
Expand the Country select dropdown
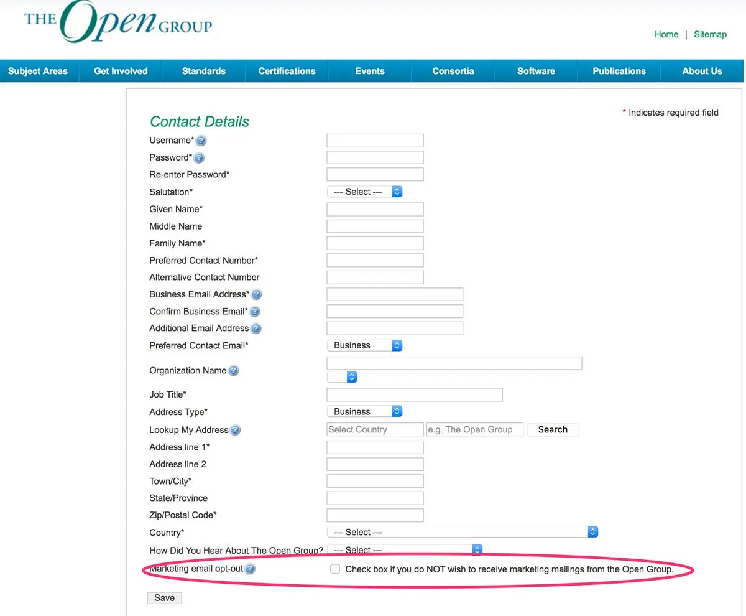[462, 532]
